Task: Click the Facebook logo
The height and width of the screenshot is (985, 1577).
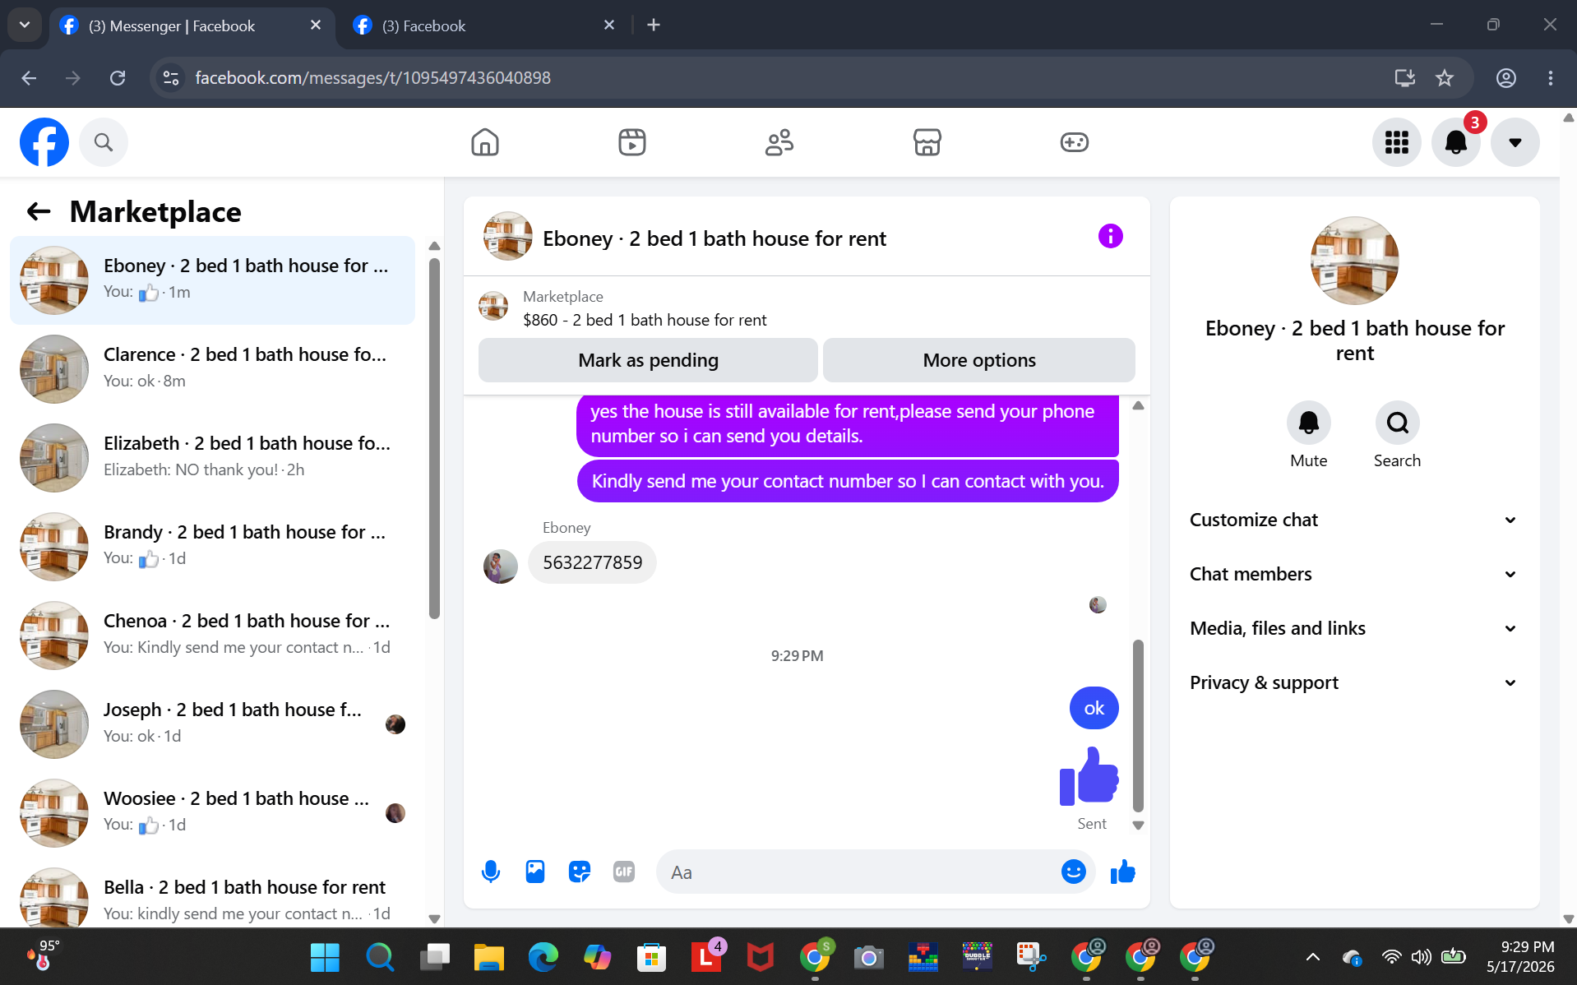Action: pos(44,142)
